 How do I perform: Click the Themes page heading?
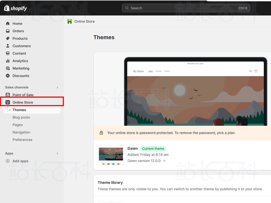(104, 37)
